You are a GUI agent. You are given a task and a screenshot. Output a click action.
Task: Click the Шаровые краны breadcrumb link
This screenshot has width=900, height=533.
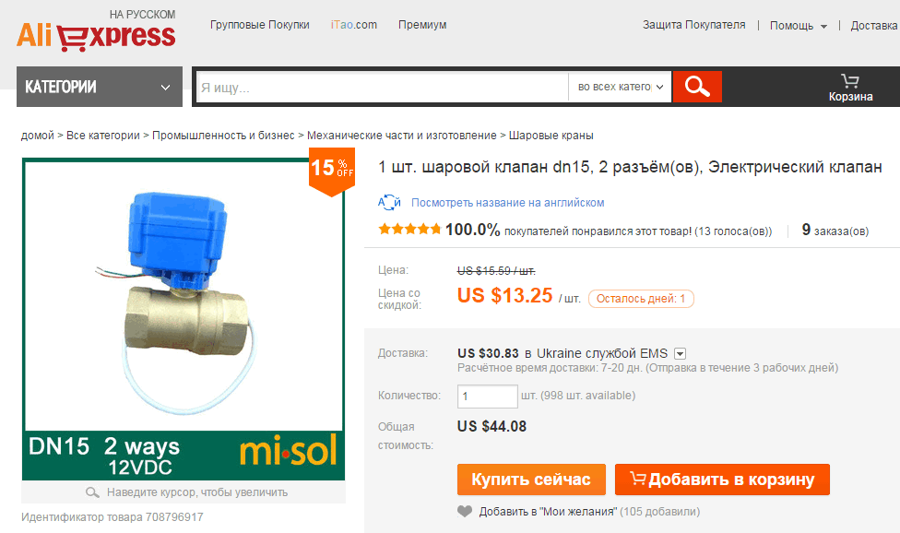pyautogui.click(x=551, y=136)
